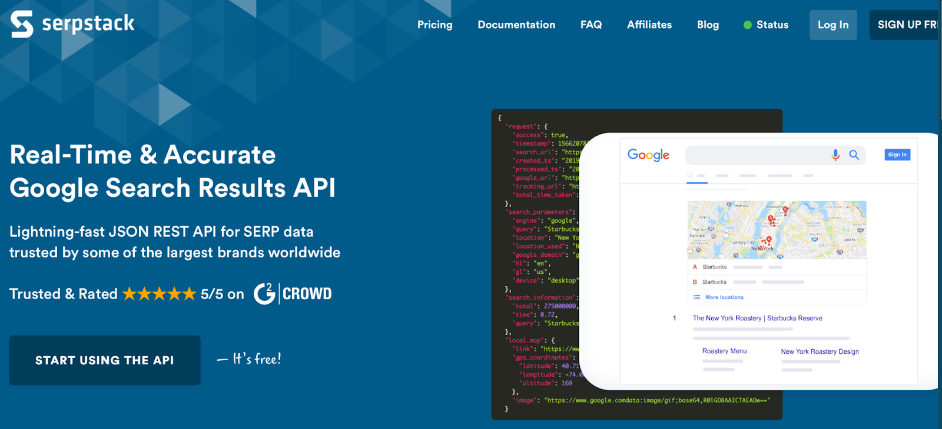Image resolution: width=942 pixels, height=429 pixels.
Task: Open The New York Roastery result link
Action: [x=757, y=318]
